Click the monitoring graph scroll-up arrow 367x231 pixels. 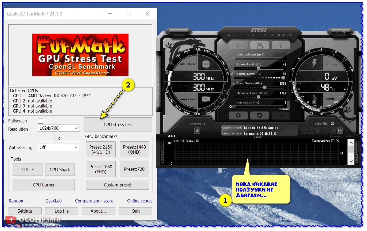tap(351, 142)
